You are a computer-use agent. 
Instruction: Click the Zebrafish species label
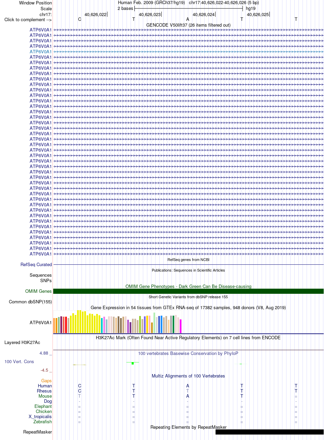[x=43, y=422]
